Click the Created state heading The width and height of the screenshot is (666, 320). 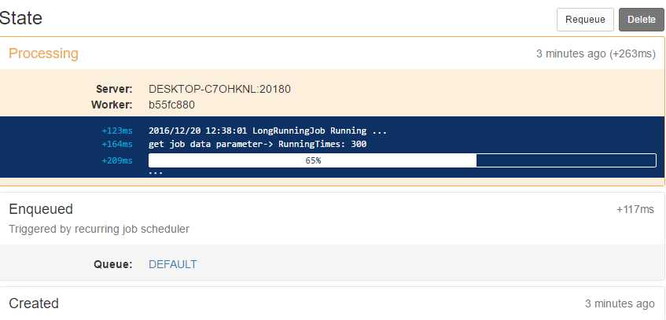coord(34,303)
